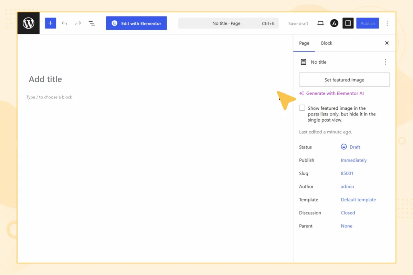Screen dimensions: 413x275
Task: Click Generate with Elementor AI link
Action: pos(331,93)
